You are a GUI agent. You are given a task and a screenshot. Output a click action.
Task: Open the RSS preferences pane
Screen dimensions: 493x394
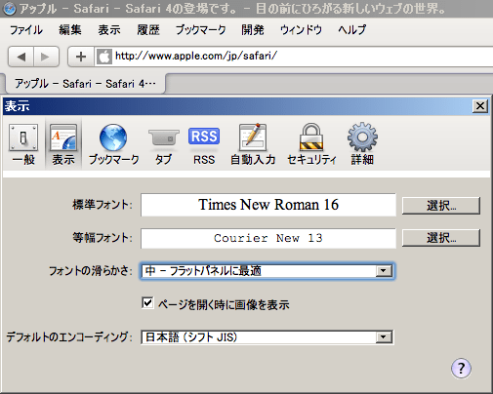tap(204, 144)
